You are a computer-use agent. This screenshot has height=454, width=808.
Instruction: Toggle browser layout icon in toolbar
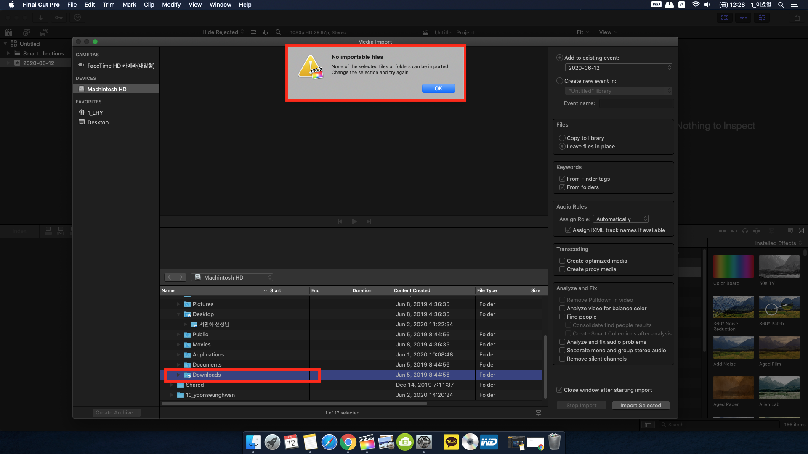725,18
